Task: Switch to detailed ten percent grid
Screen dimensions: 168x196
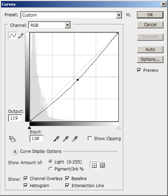Action: [102, 165]
